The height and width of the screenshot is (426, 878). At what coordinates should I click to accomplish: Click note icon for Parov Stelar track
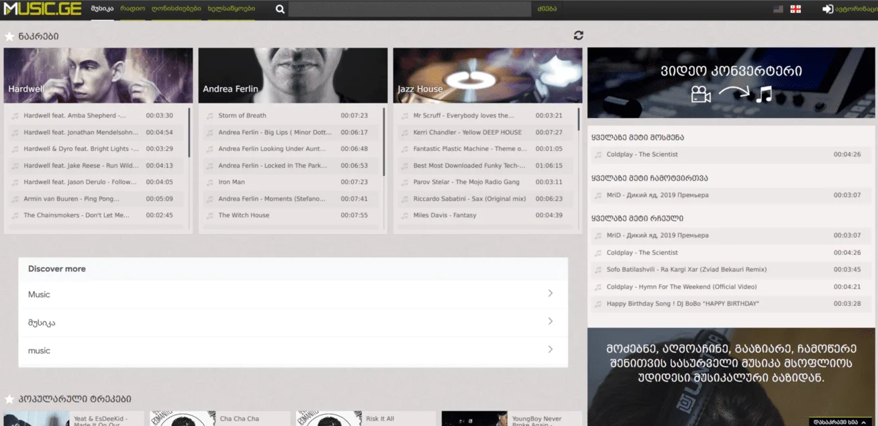[405, 182]
